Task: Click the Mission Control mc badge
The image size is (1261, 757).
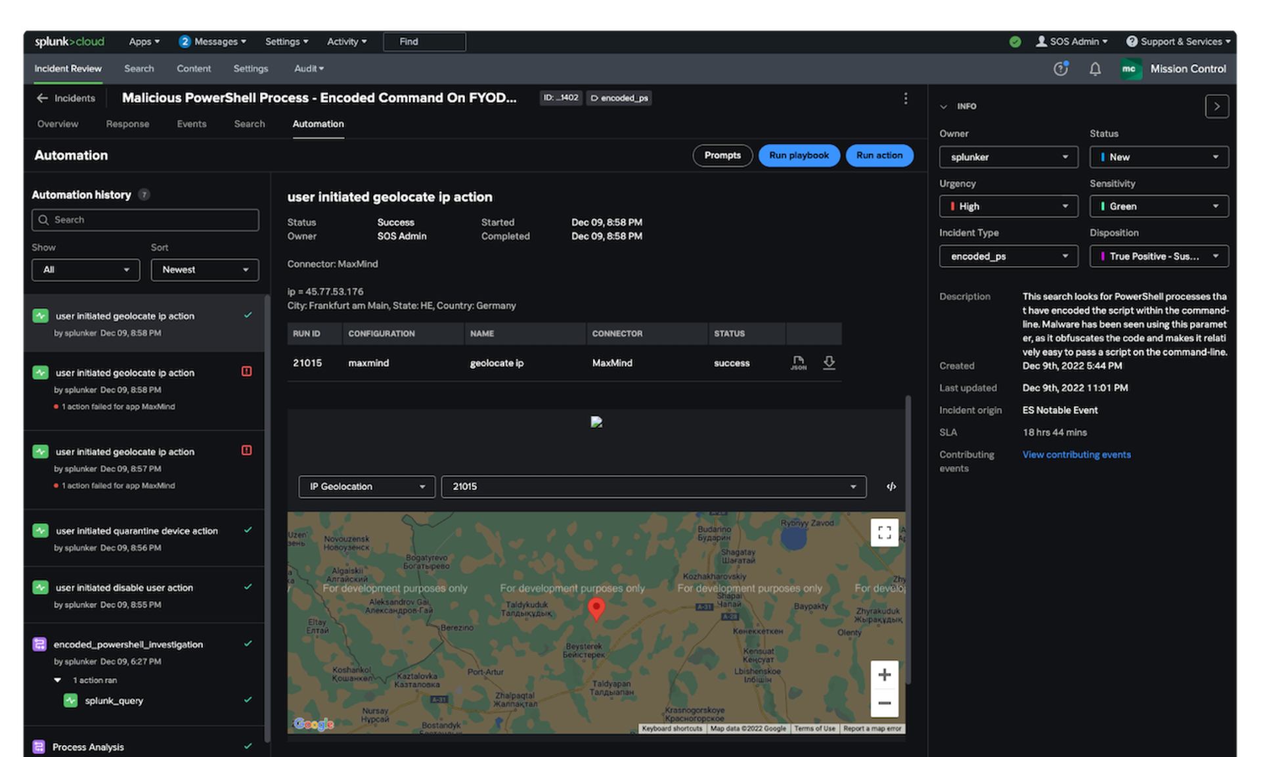Action: [x=1130, y=68]
